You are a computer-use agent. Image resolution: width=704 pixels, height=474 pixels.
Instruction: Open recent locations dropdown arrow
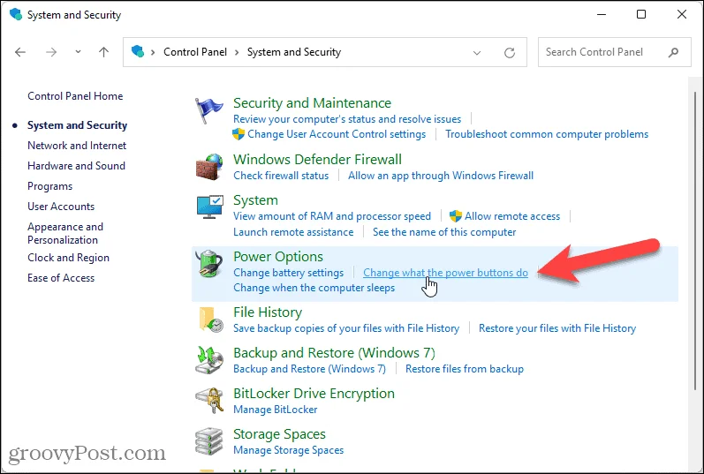tap(78, 52)
